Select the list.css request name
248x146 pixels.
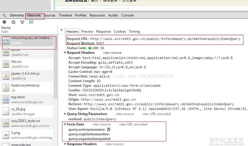16,62
